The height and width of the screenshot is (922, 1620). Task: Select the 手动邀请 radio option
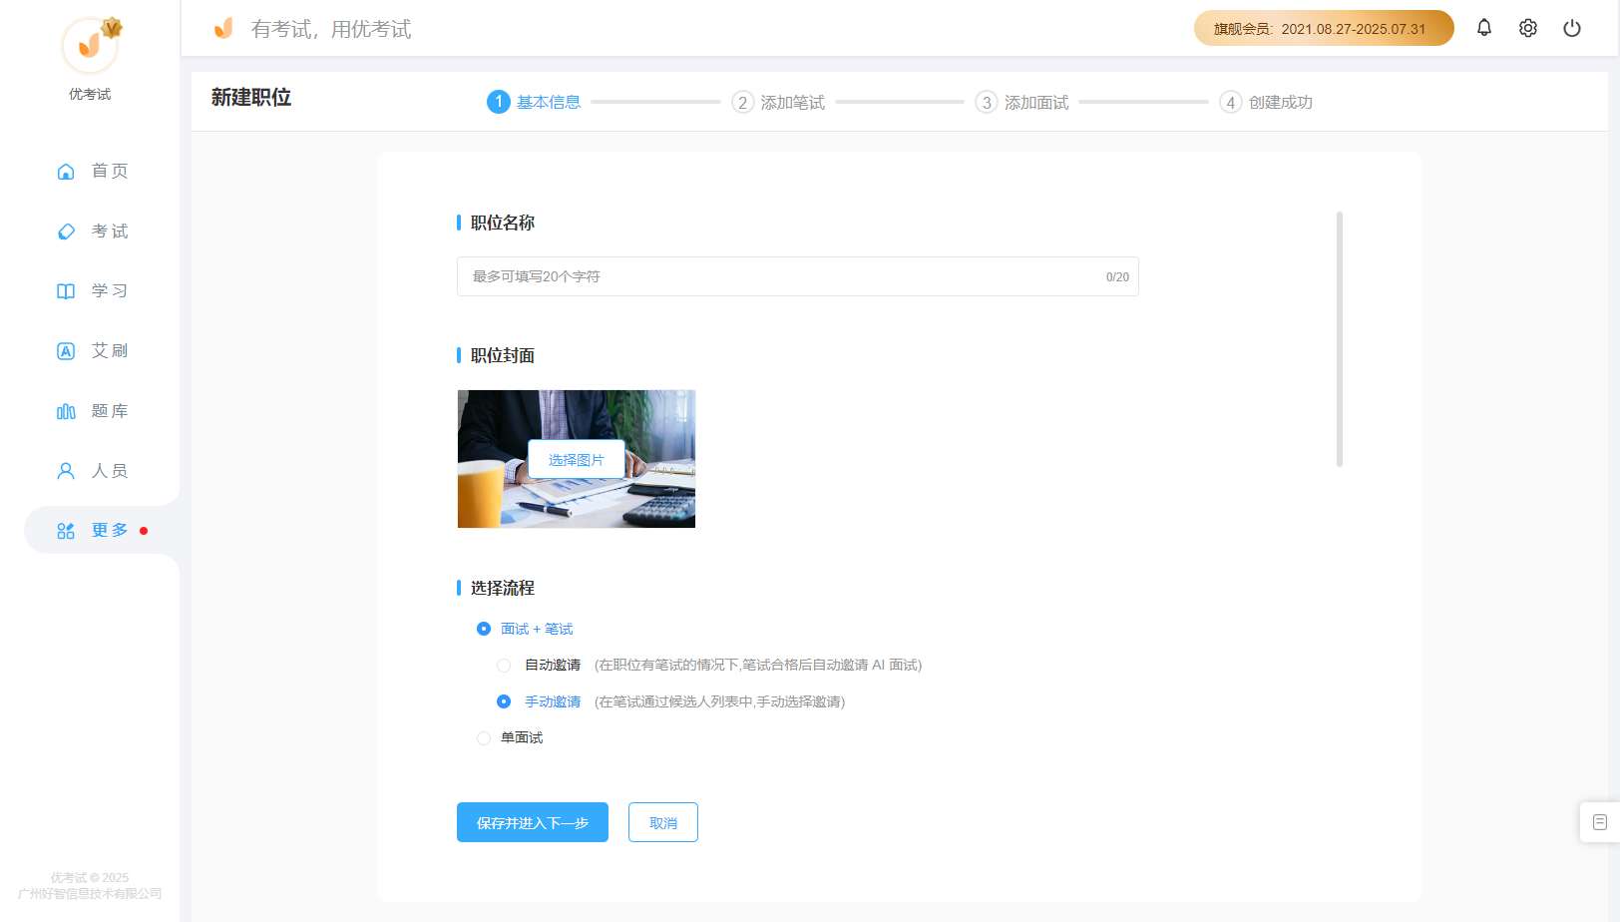click(x=504, y=701)
